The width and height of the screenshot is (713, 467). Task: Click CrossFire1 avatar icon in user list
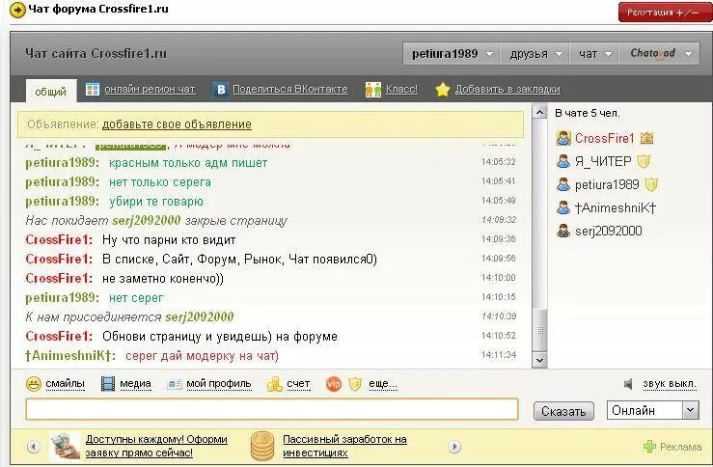pyautogui.click(x=563, y=138)
